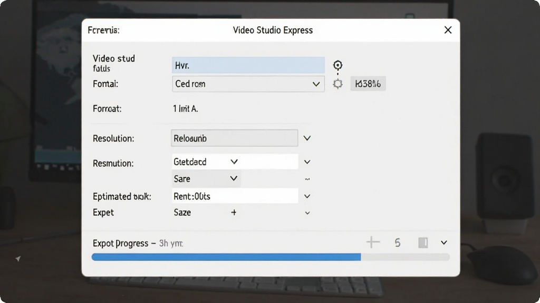540x303 pixels.
Task: Click the K38% button
Action: coord(368,84)
